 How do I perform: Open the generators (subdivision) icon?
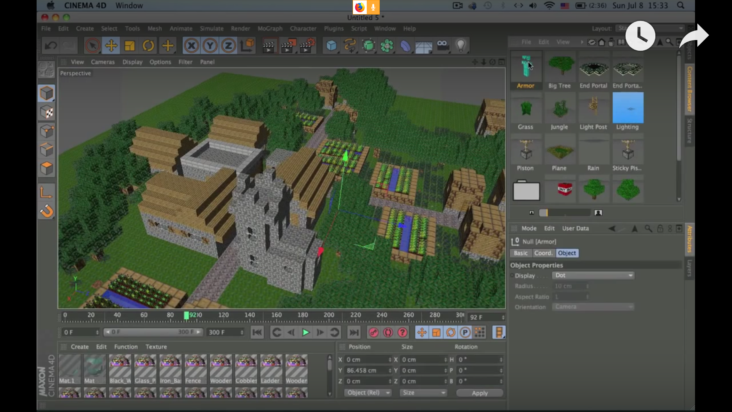[x=368, y=46]
